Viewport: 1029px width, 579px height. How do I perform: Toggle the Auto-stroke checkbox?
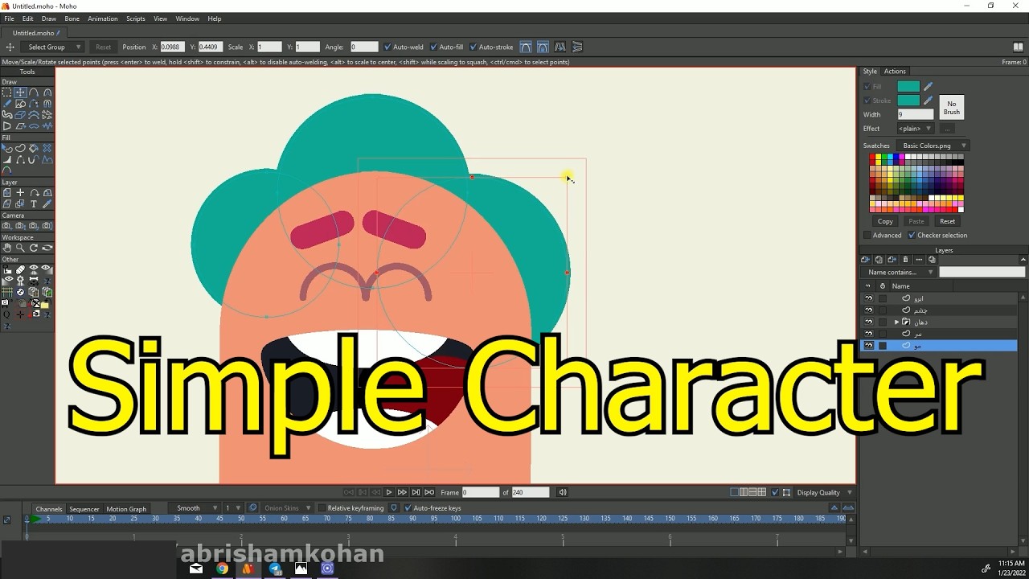[x=473, y=47]
